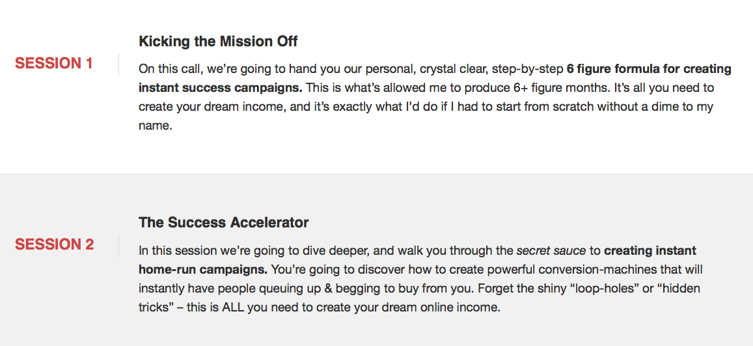Click bold text creating instant
Image resolution: width=753 pixels, height=346 pixels.
click(x=650, y=251)
